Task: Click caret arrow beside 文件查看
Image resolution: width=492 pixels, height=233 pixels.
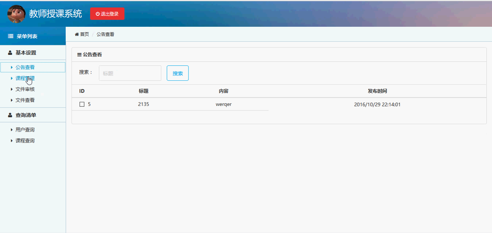Action: tap(12, 100)
